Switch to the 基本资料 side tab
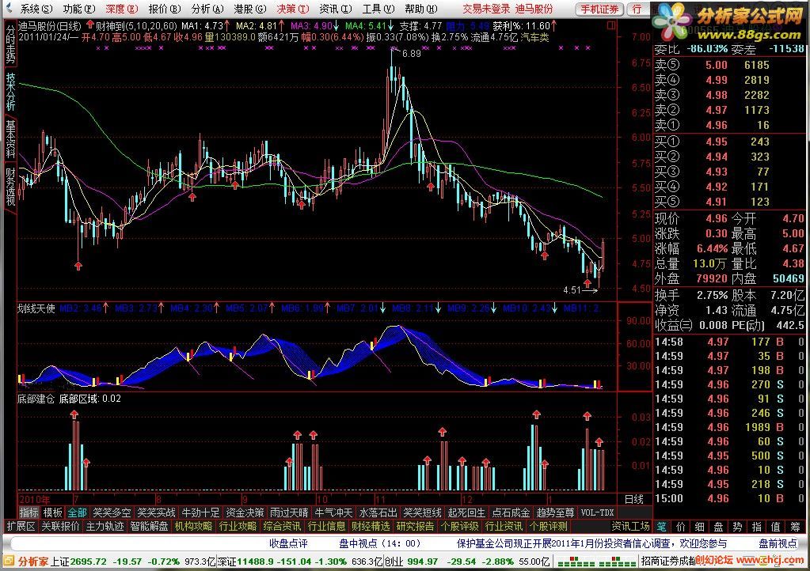Image resolution: width=810 pixels, height=571 pixels. tap(10, 139)
